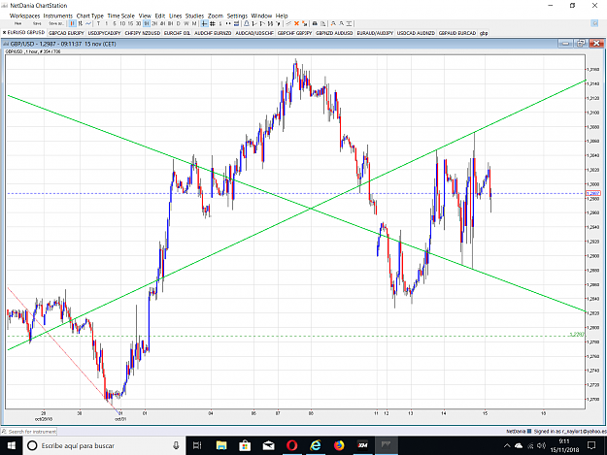607x455 pixels.
Task: Select the bar chart type icon
Action: click(81, 23)
